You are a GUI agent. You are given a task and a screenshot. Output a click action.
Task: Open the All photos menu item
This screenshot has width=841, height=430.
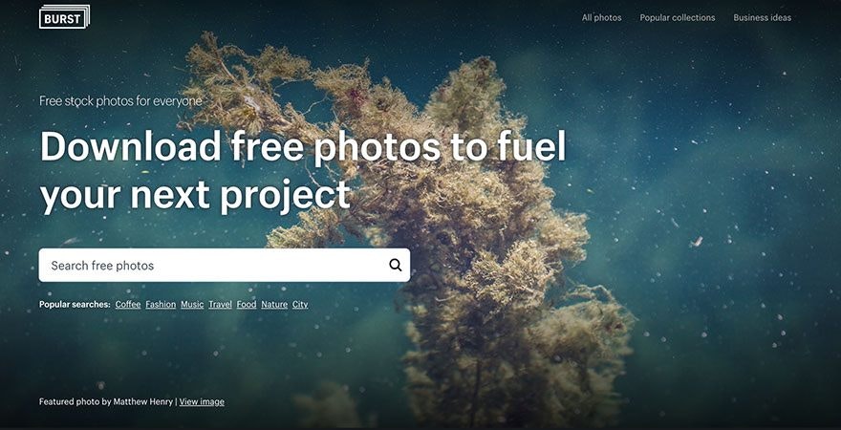pyautogui.click(x=602, y=18)
